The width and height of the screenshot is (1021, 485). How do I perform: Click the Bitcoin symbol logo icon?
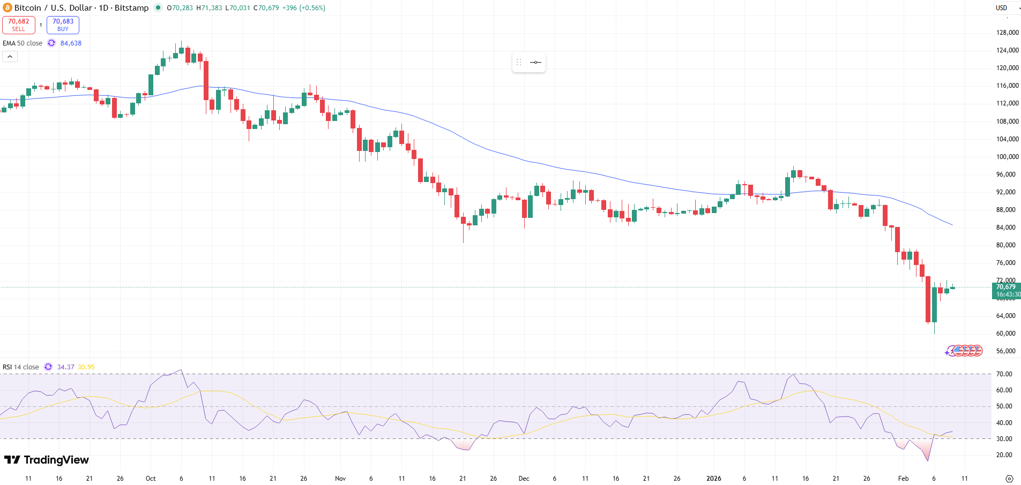(x=8, y=7)
